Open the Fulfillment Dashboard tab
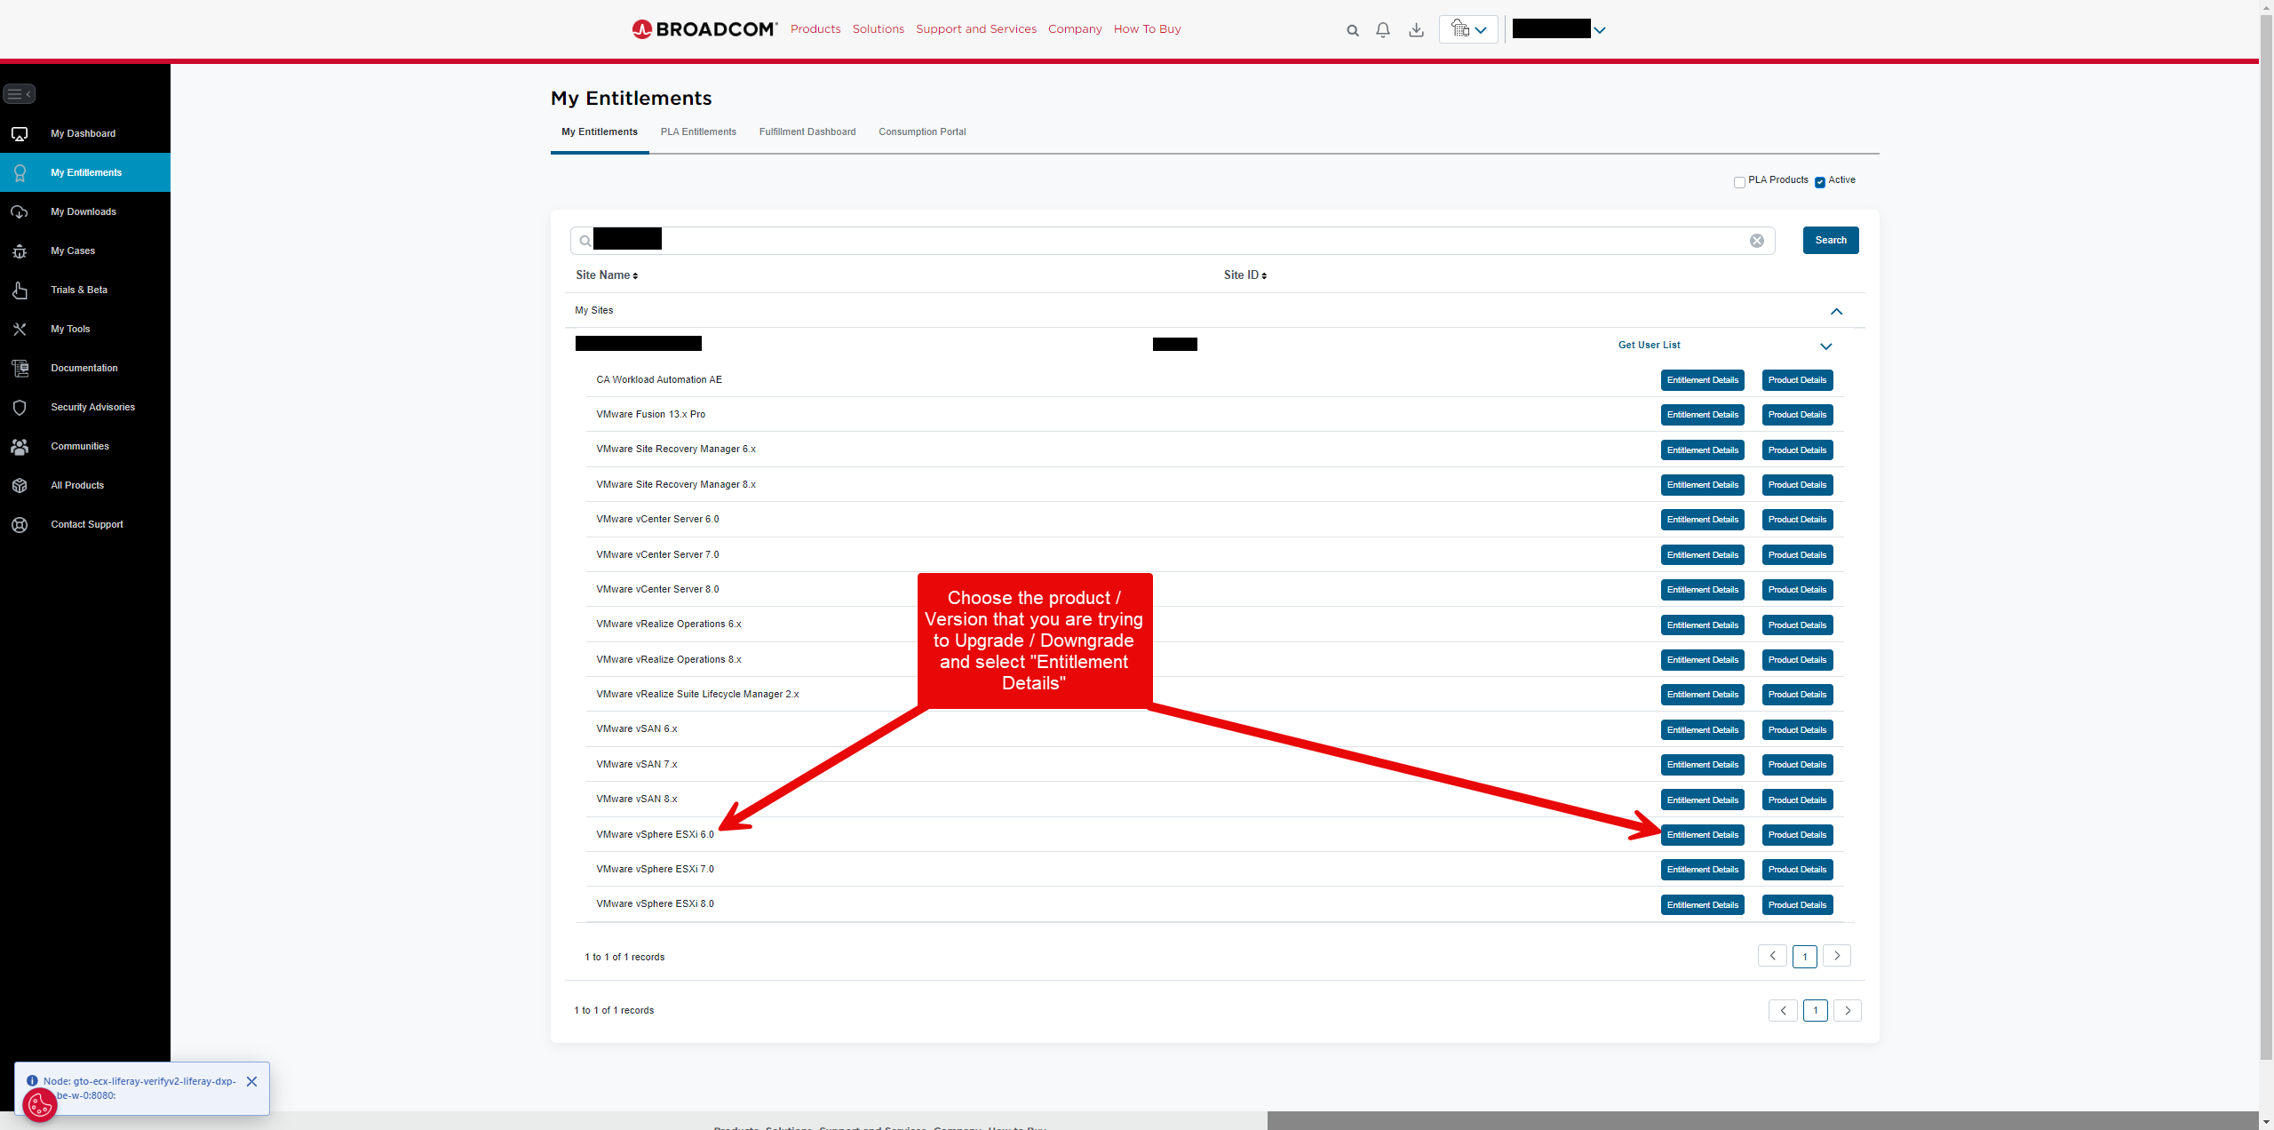Viewport: 2274px width, 1130px height. [807, 132]
